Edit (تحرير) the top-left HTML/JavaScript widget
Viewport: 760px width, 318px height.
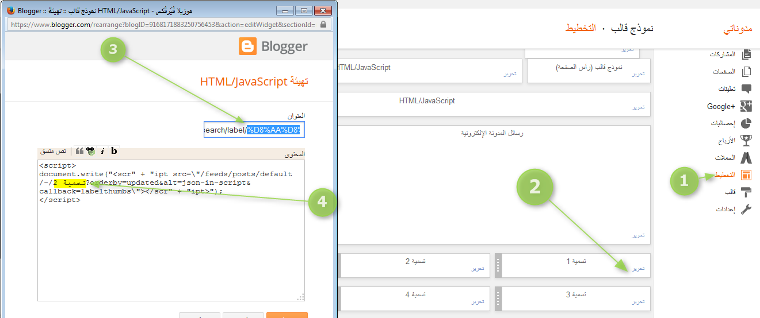pos(510,74)
